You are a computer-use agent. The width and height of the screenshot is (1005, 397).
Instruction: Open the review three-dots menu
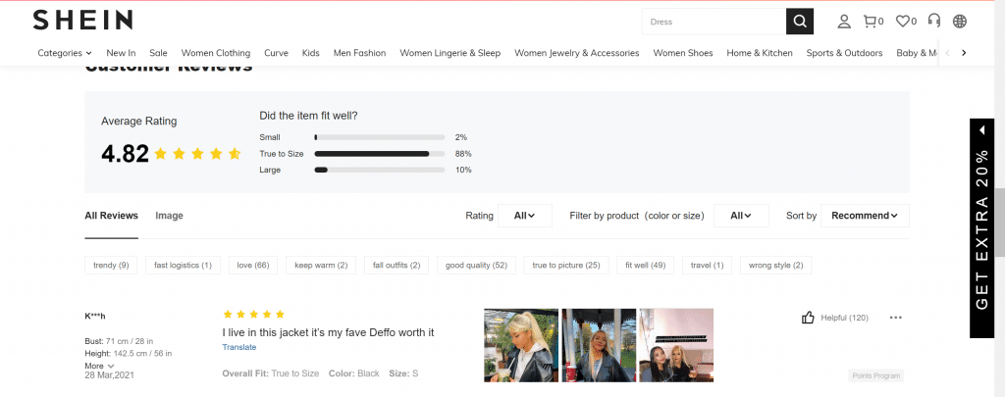(895, 318)
